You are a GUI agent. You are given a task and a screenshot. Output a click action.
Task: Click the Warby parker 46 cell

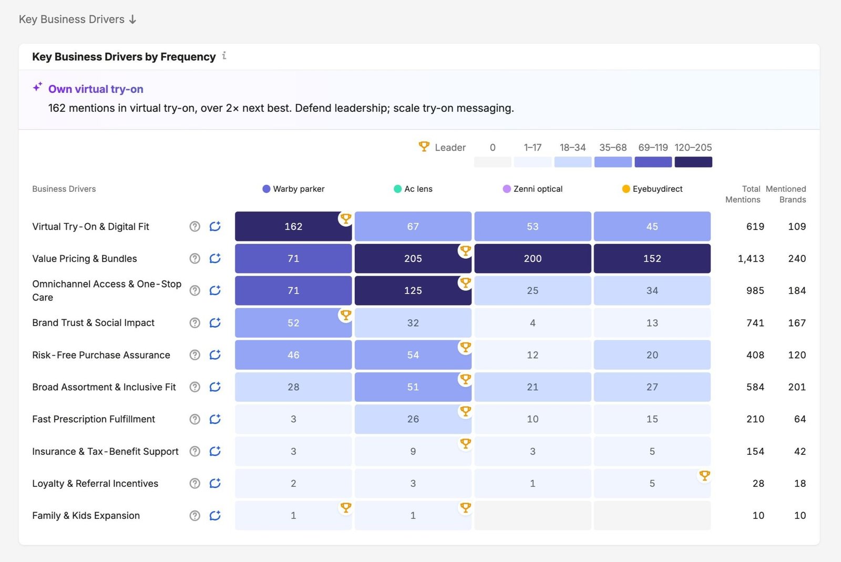(293, 355)
